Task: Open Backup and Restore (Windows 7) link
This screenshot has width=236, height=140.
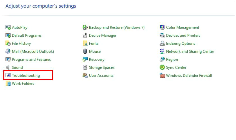Action: coord(117,28)
